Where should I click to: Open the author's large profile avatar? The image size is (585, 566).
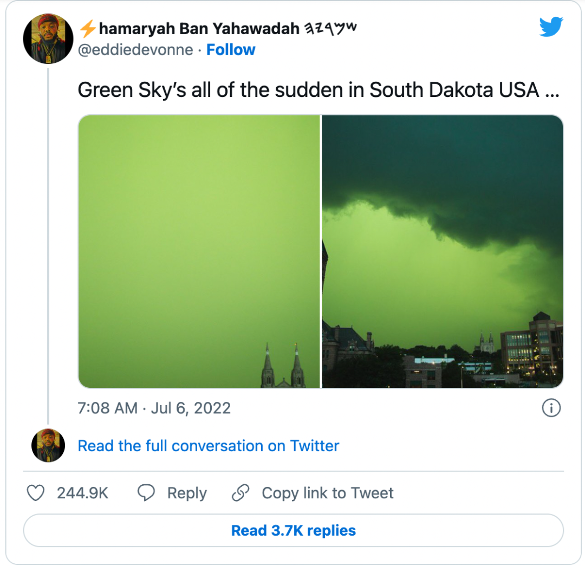(48, 38)
